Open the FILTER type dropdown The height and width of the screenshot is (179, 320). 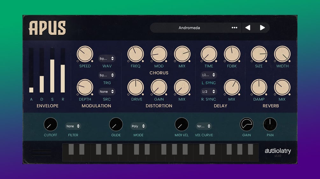73,126
